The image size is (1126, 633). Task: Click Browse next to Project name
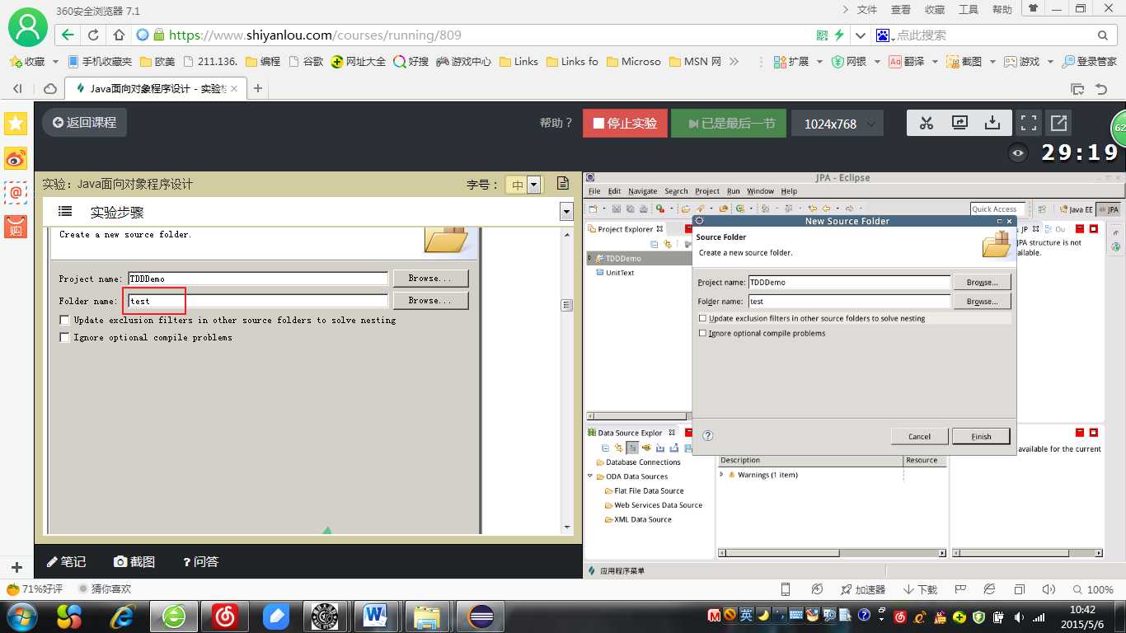(x=982, y=283)
